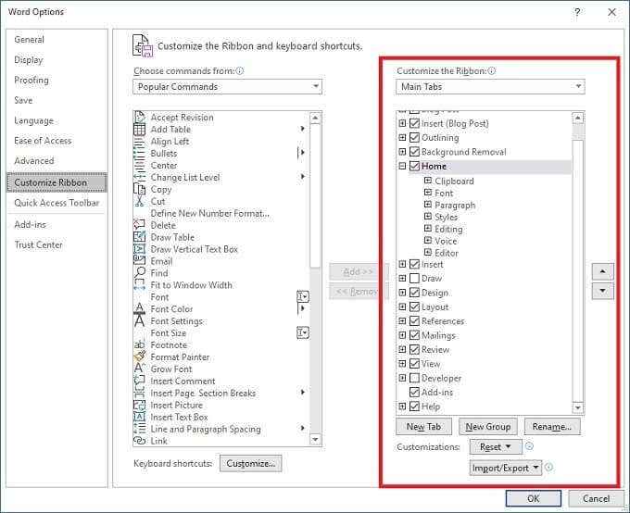Select the Add Table grid icon
This screenshot has height=513, width=630.
(x=139, y=130)
